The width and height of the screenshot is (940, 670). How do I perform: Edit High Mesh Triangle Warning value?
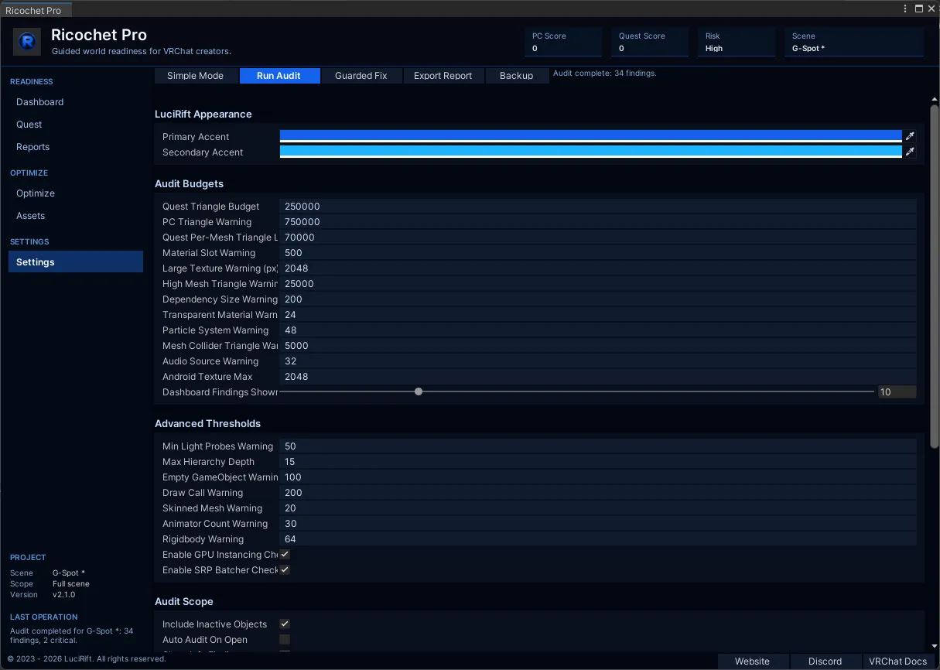click(x=598, y=284)
